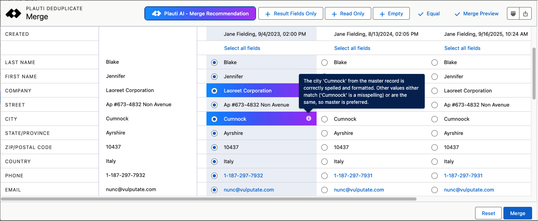This screenshot has width=538, height=221.
Task: Open email link in 9/4/2023 record column
Action: (249, 190)
